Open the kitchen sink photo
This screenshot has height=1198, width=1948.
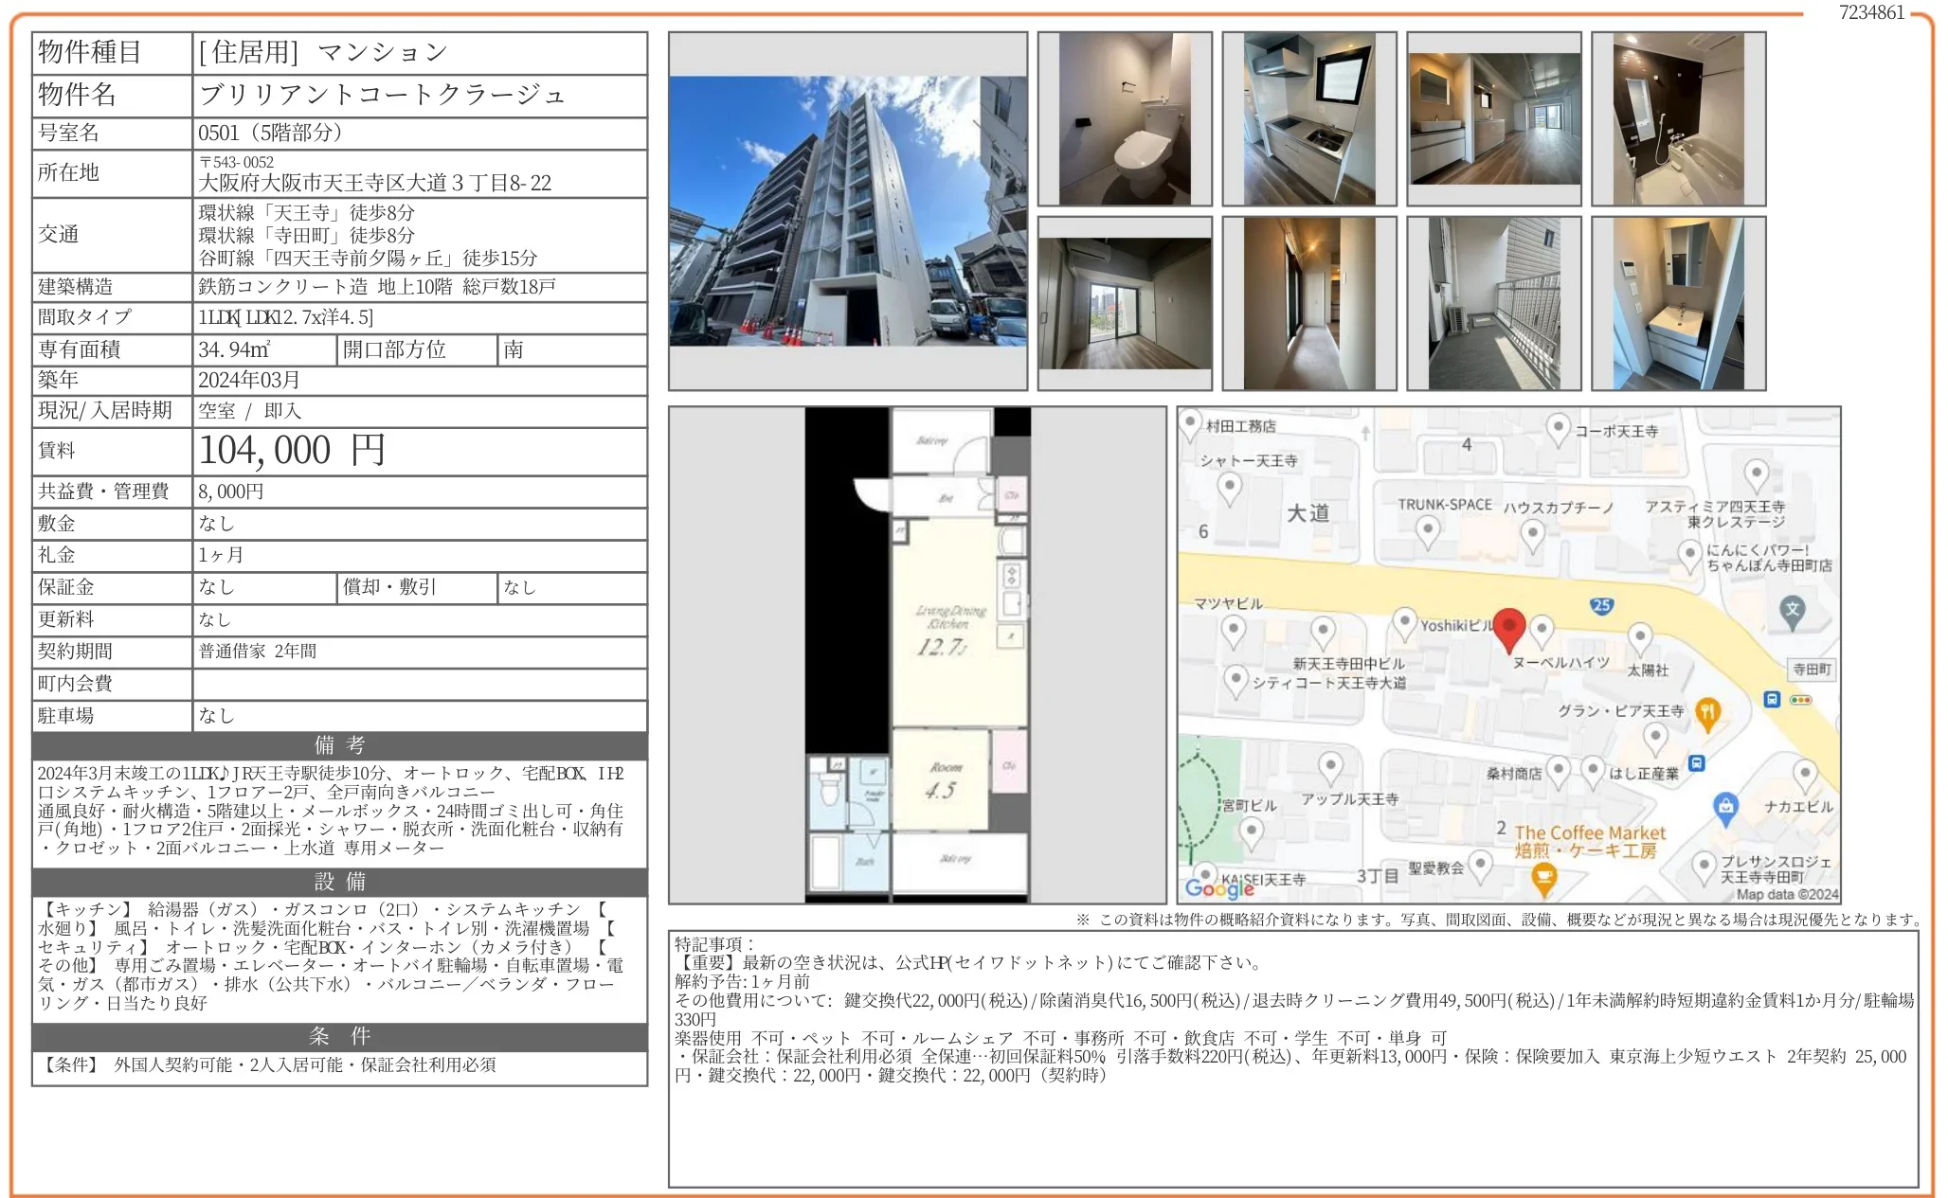click(1308, 119)
